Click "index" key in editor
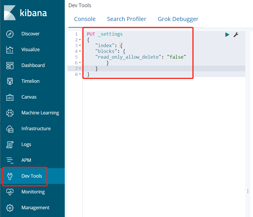Screen dimensions: 253x217 coord(105,45)
